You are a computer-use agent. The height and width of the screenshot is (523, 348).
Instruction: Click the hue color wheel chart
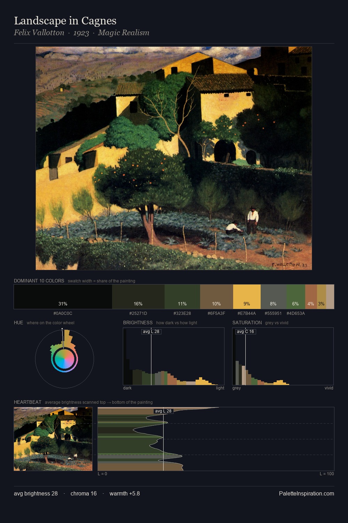point(64,359)
